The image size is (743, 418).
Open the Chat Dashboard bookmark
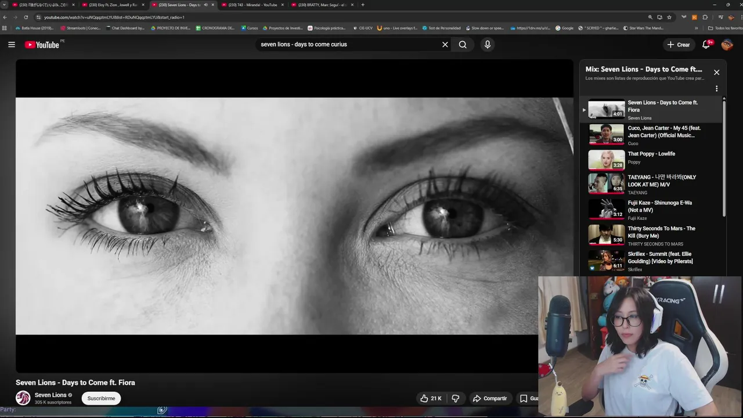point(125,28)
